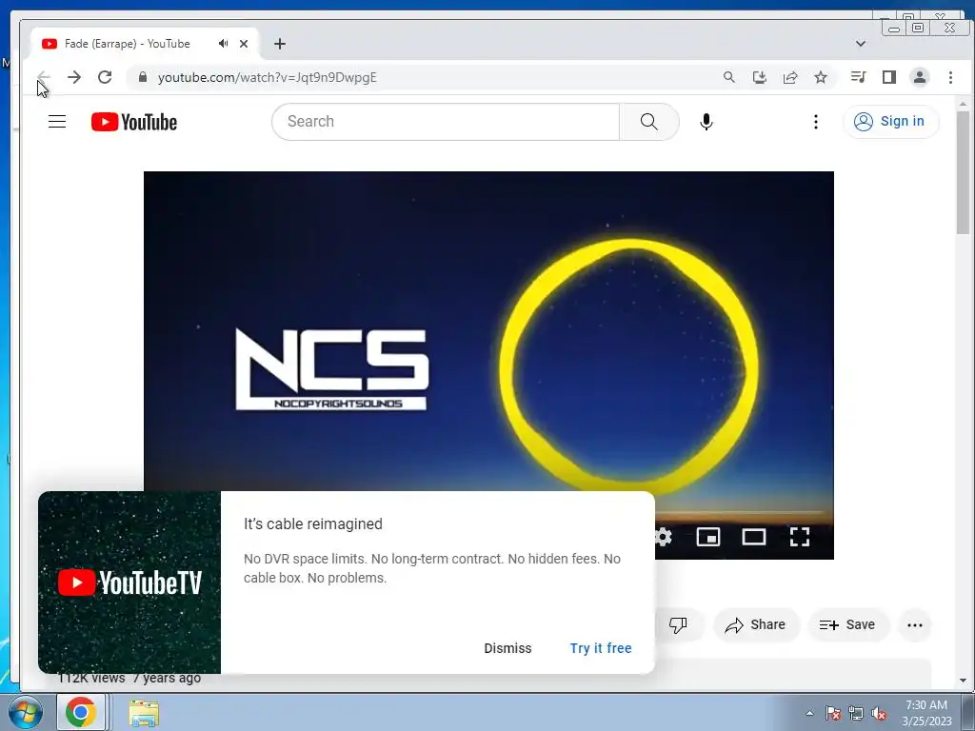Image resolution: width=975 pixels, height=731 pixels.
Task: Open the taskbar clock showing 7:30 AM
Action: click(926, 713)
